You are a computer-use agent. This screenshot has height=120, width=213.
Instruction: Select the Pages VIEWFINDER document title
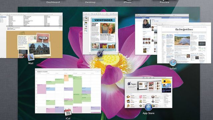tap(104, 20)
